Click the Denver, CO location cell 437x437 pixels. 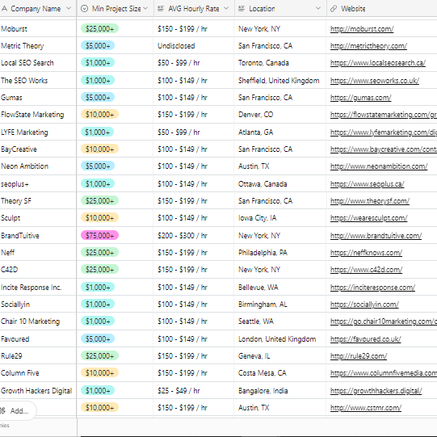pyautogui.click(x=280, y=115)
